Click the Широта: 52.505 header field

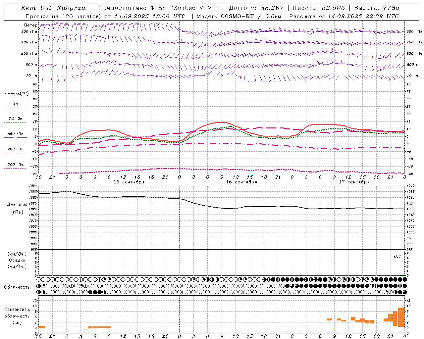click(x=319, y=8)
